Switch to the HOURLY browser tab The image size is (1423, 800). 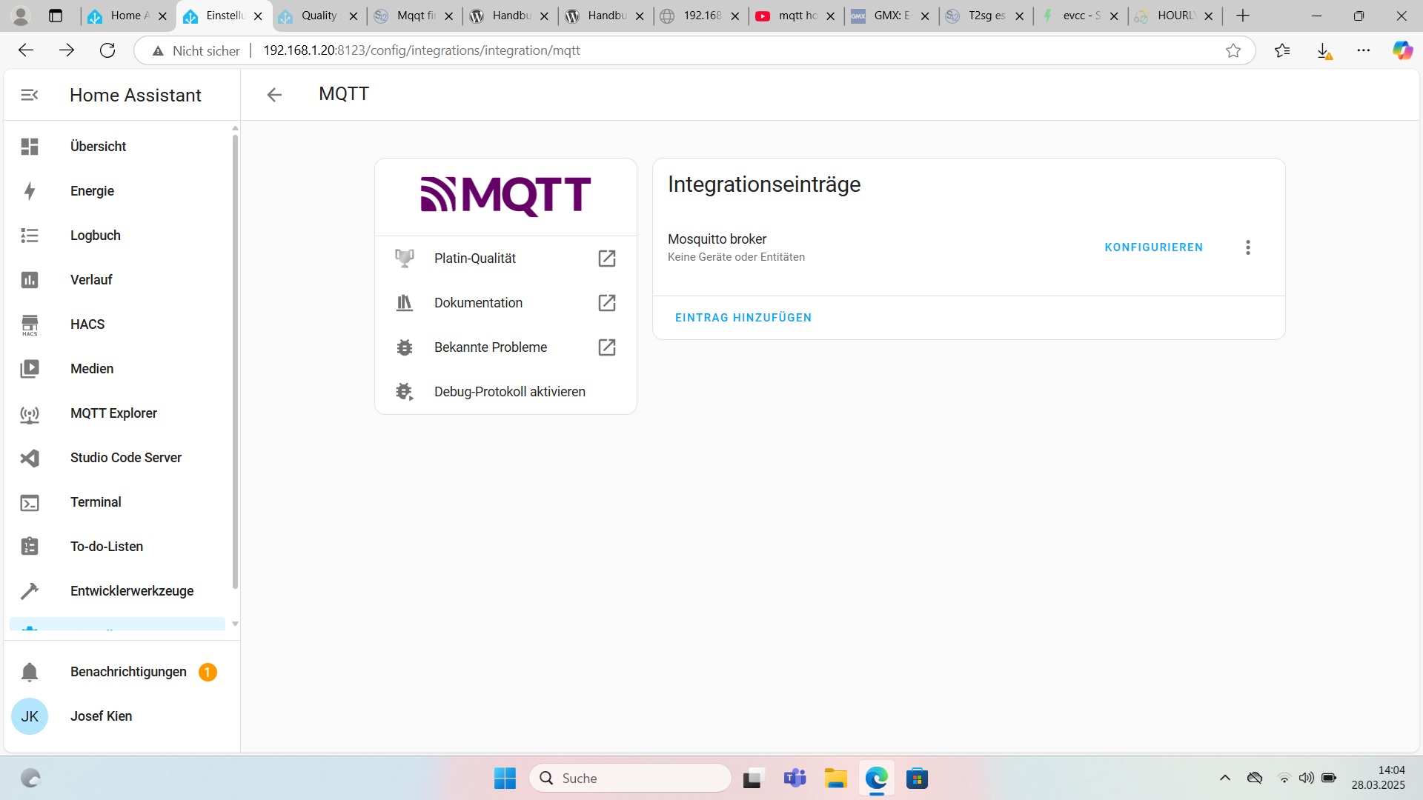click(1175, 16)
